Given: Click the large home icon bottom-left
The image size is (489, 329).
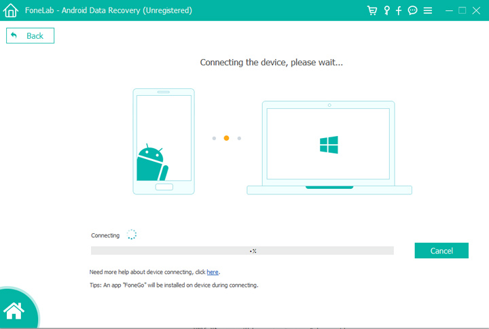Looking at the screenshot, I should [15, 311].
